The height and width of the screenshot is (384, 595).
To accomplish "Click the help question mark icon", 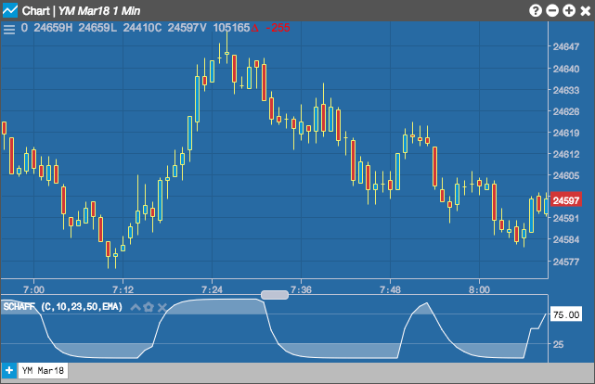I will tap(536, 10).
